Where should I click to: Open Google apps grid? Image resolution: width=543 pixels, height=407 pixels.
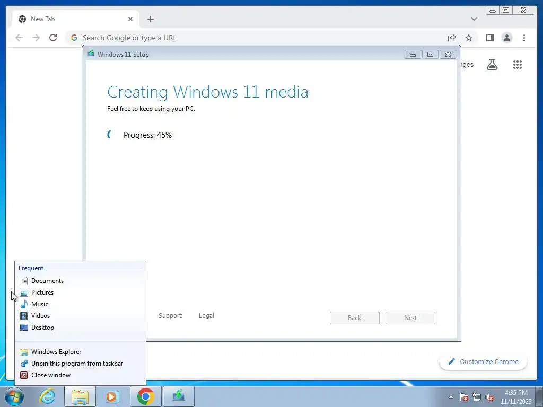tap(518, 65)
